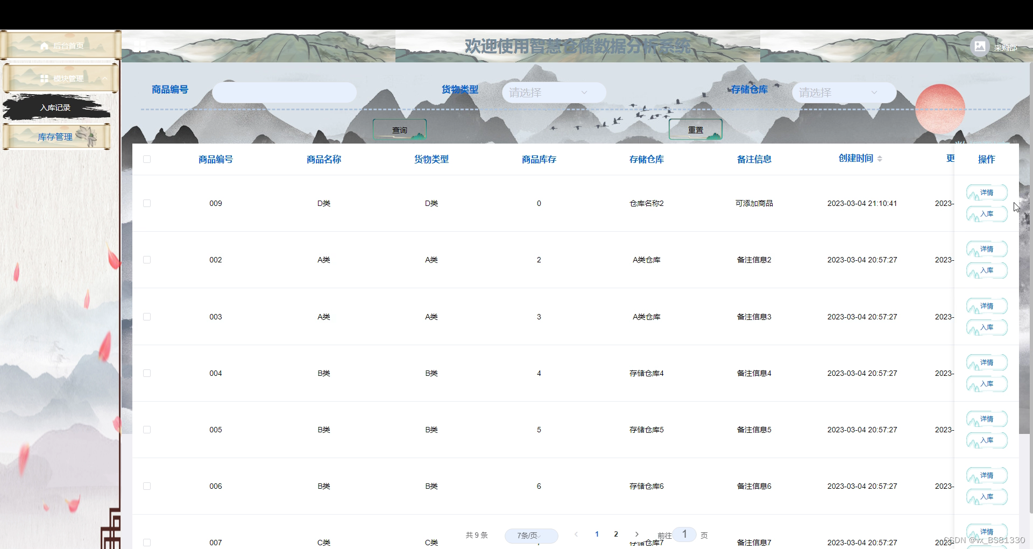View 详情 for item 002
1033x549 pixels.
coord(987,249)
